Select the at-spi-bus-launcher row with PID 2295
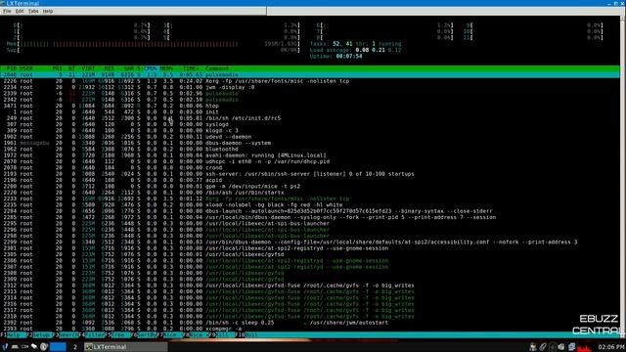 [310, 224]
